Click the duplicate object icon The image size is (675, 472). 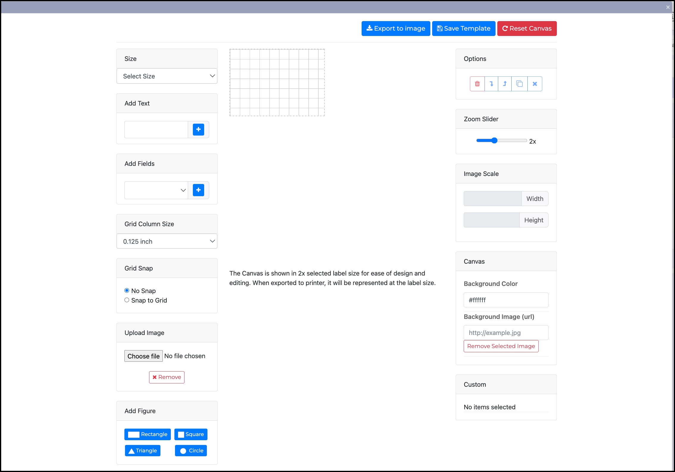pos(519,84)
